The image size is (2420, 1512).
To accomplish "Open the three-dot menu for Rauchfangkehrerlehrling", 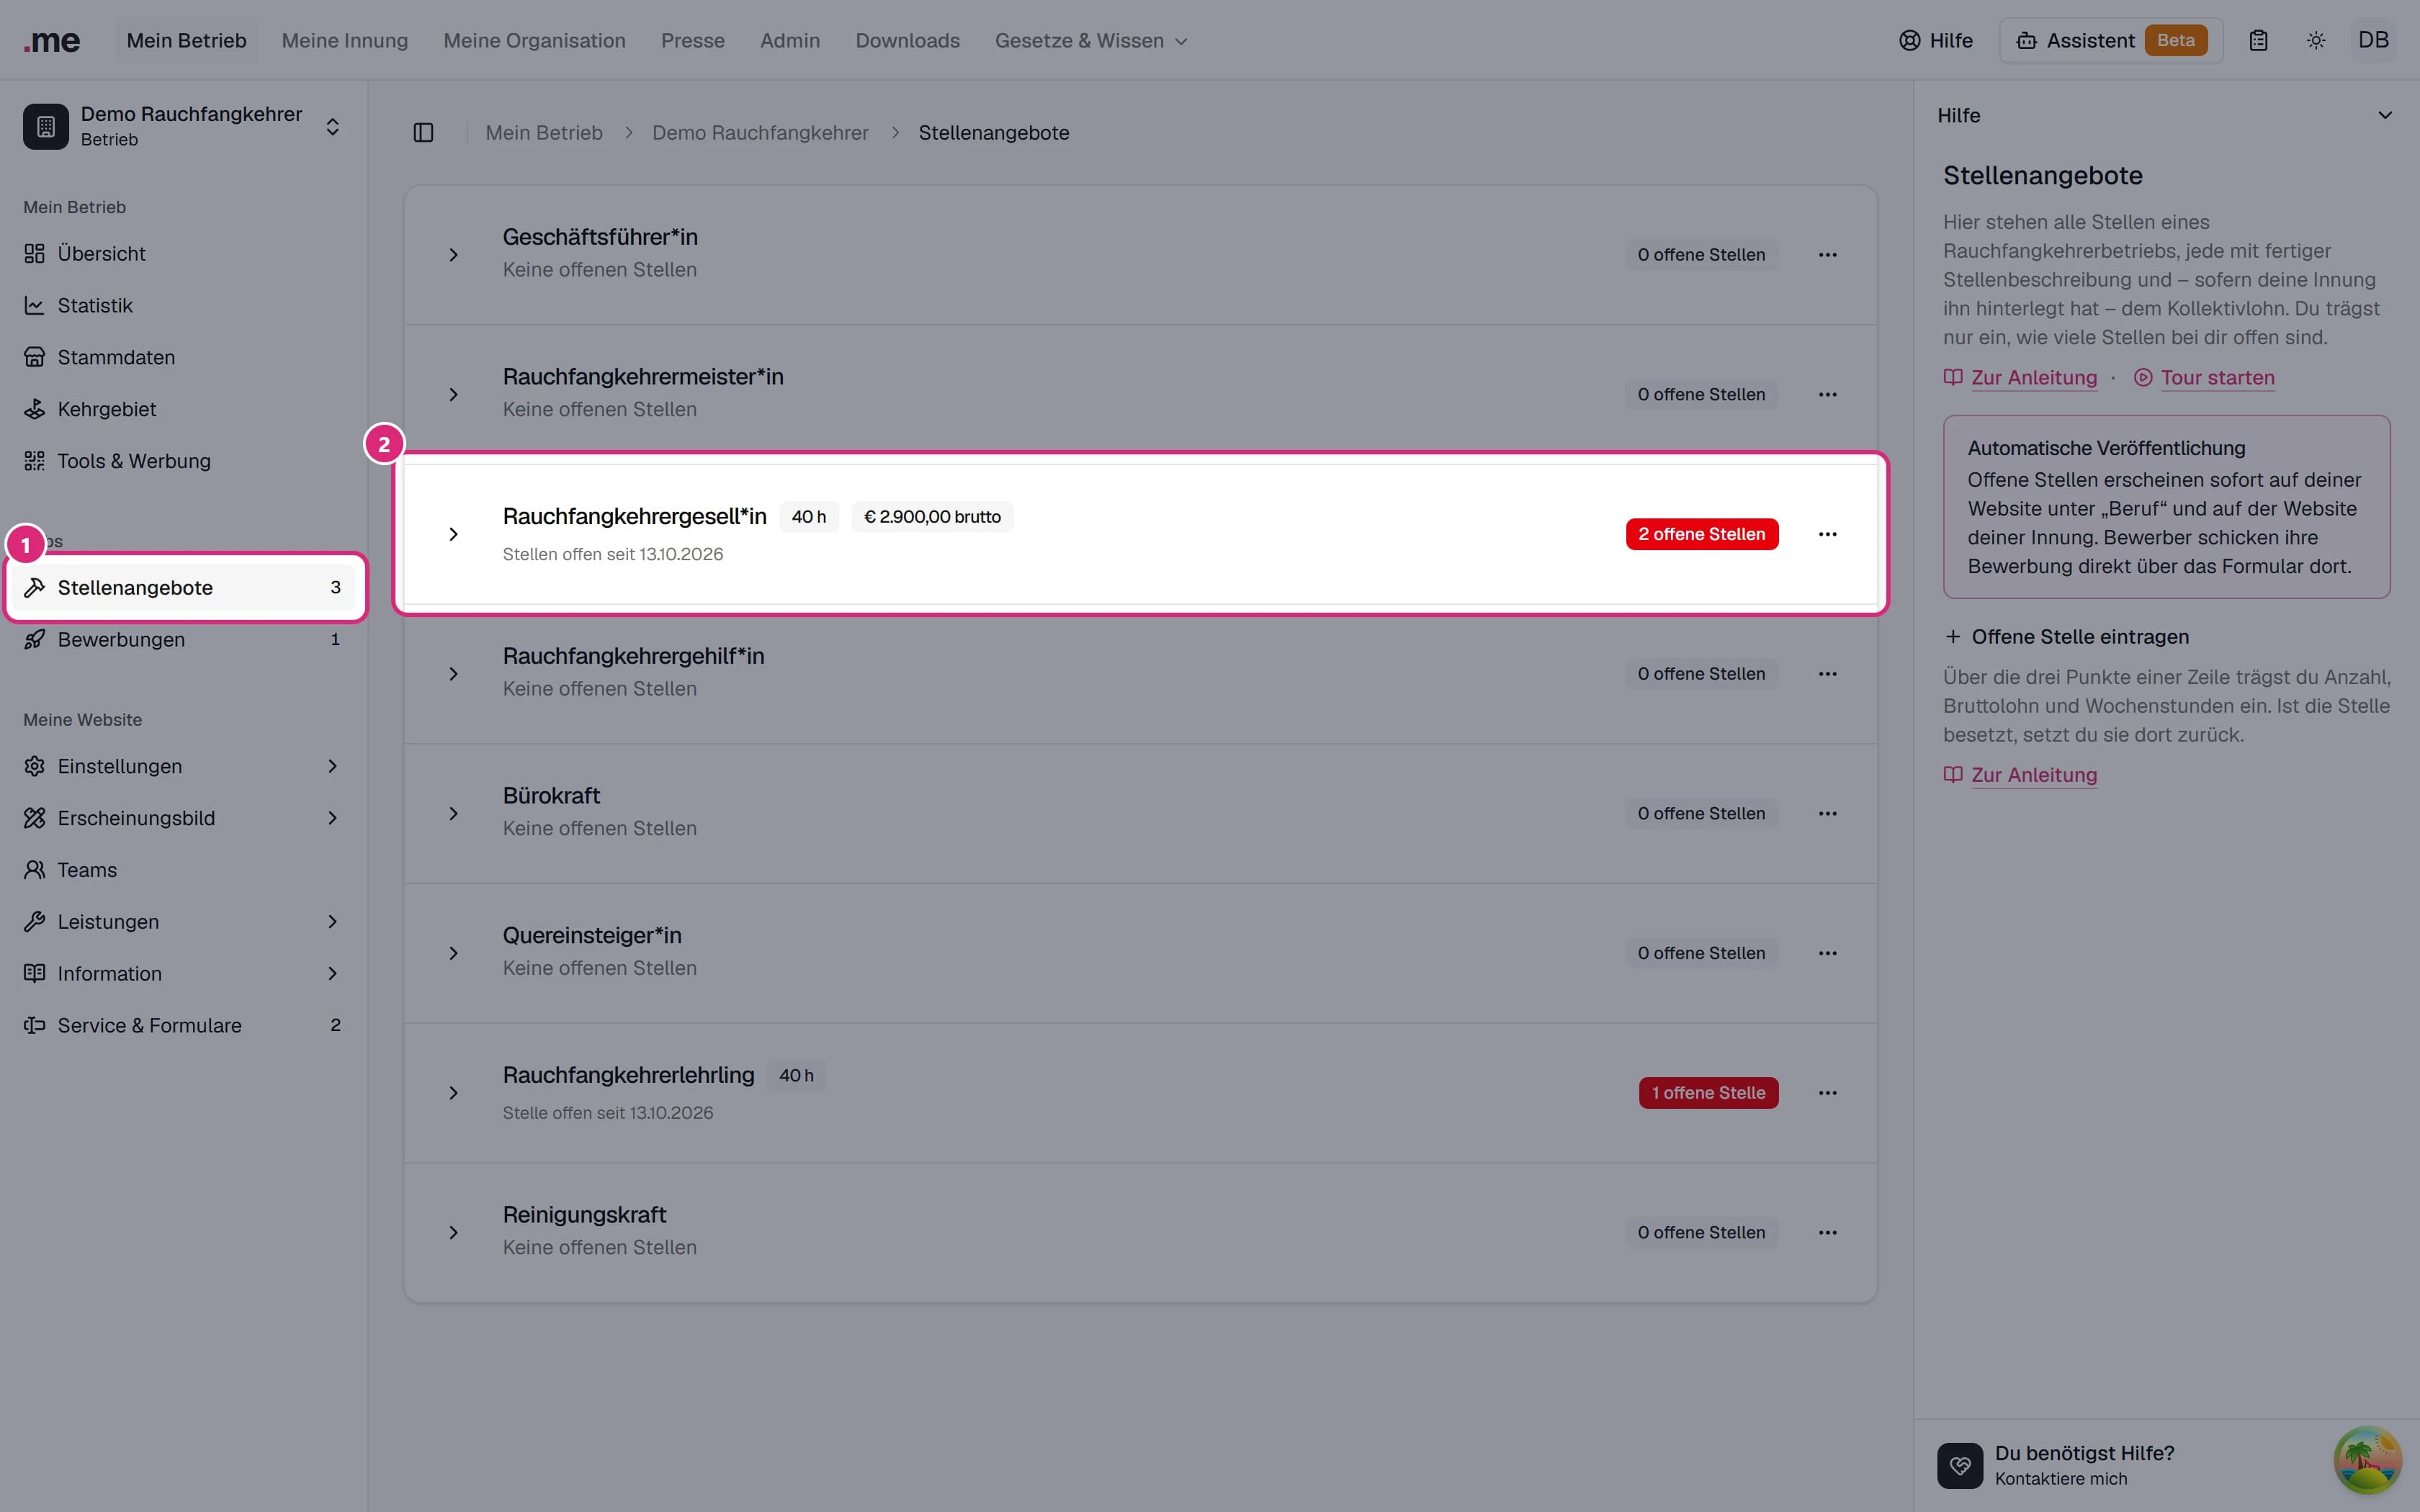I will 1827,1093.
